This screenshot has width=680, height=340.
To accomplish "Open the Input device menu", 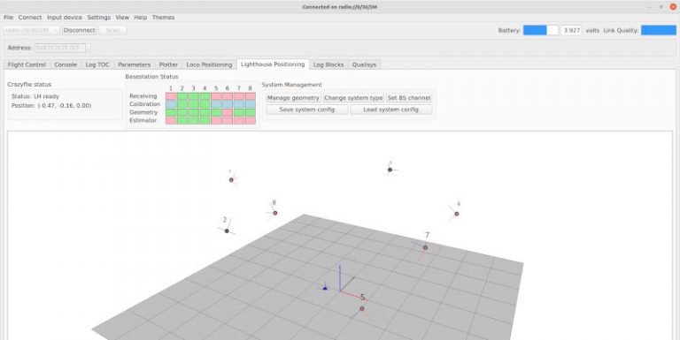I will point(64,18).
